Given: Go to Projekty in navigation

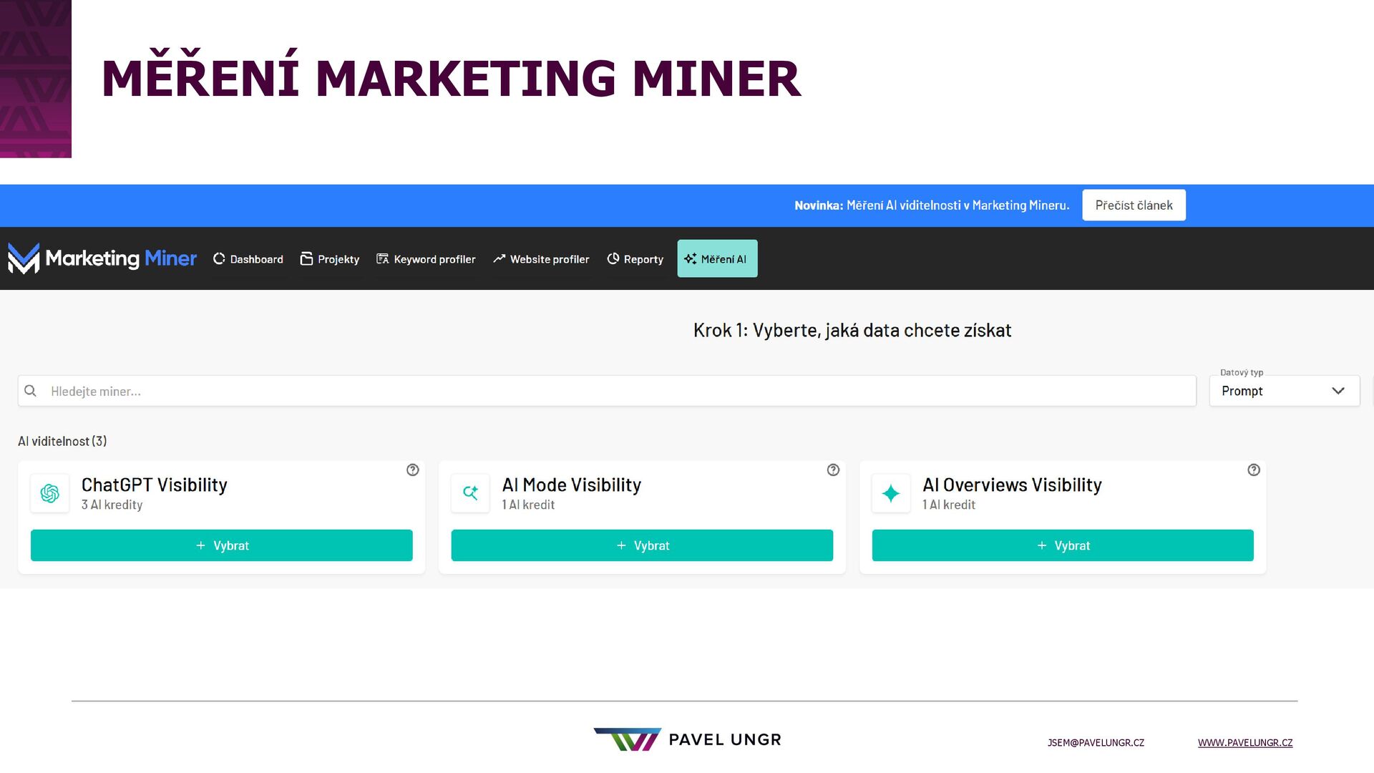Looking at the screenshot, I should 330,259.
